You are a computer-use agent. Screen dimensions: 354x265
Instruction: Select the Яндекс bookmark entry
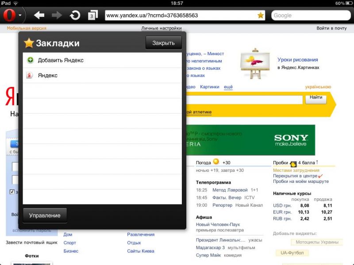[48, 76]
